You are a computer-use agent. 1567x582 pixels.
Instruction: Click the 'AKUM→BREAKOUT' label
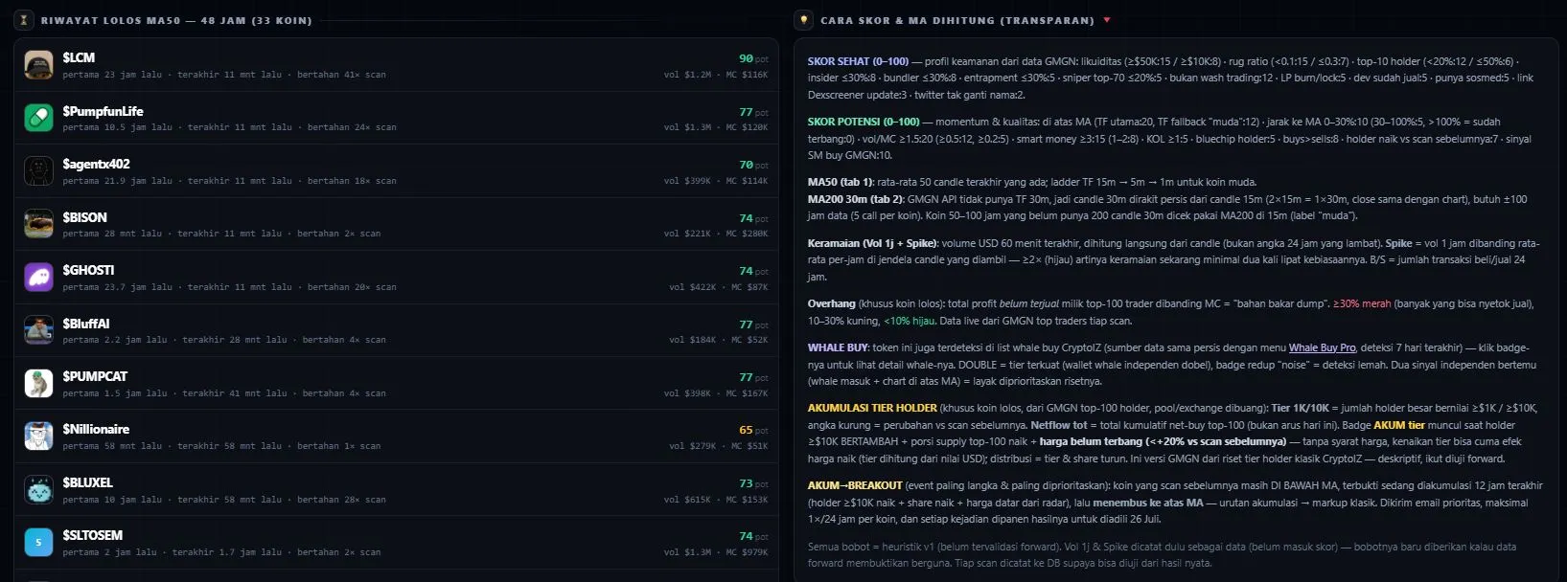(855, 485)
